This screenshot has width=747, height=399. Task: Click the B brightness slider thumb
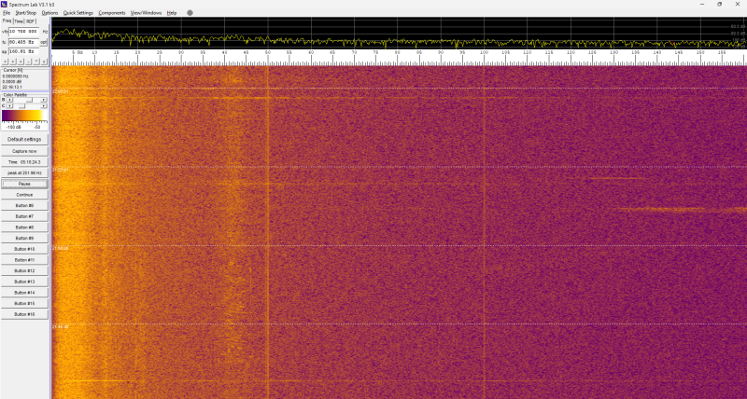click(x=29, y=100)
